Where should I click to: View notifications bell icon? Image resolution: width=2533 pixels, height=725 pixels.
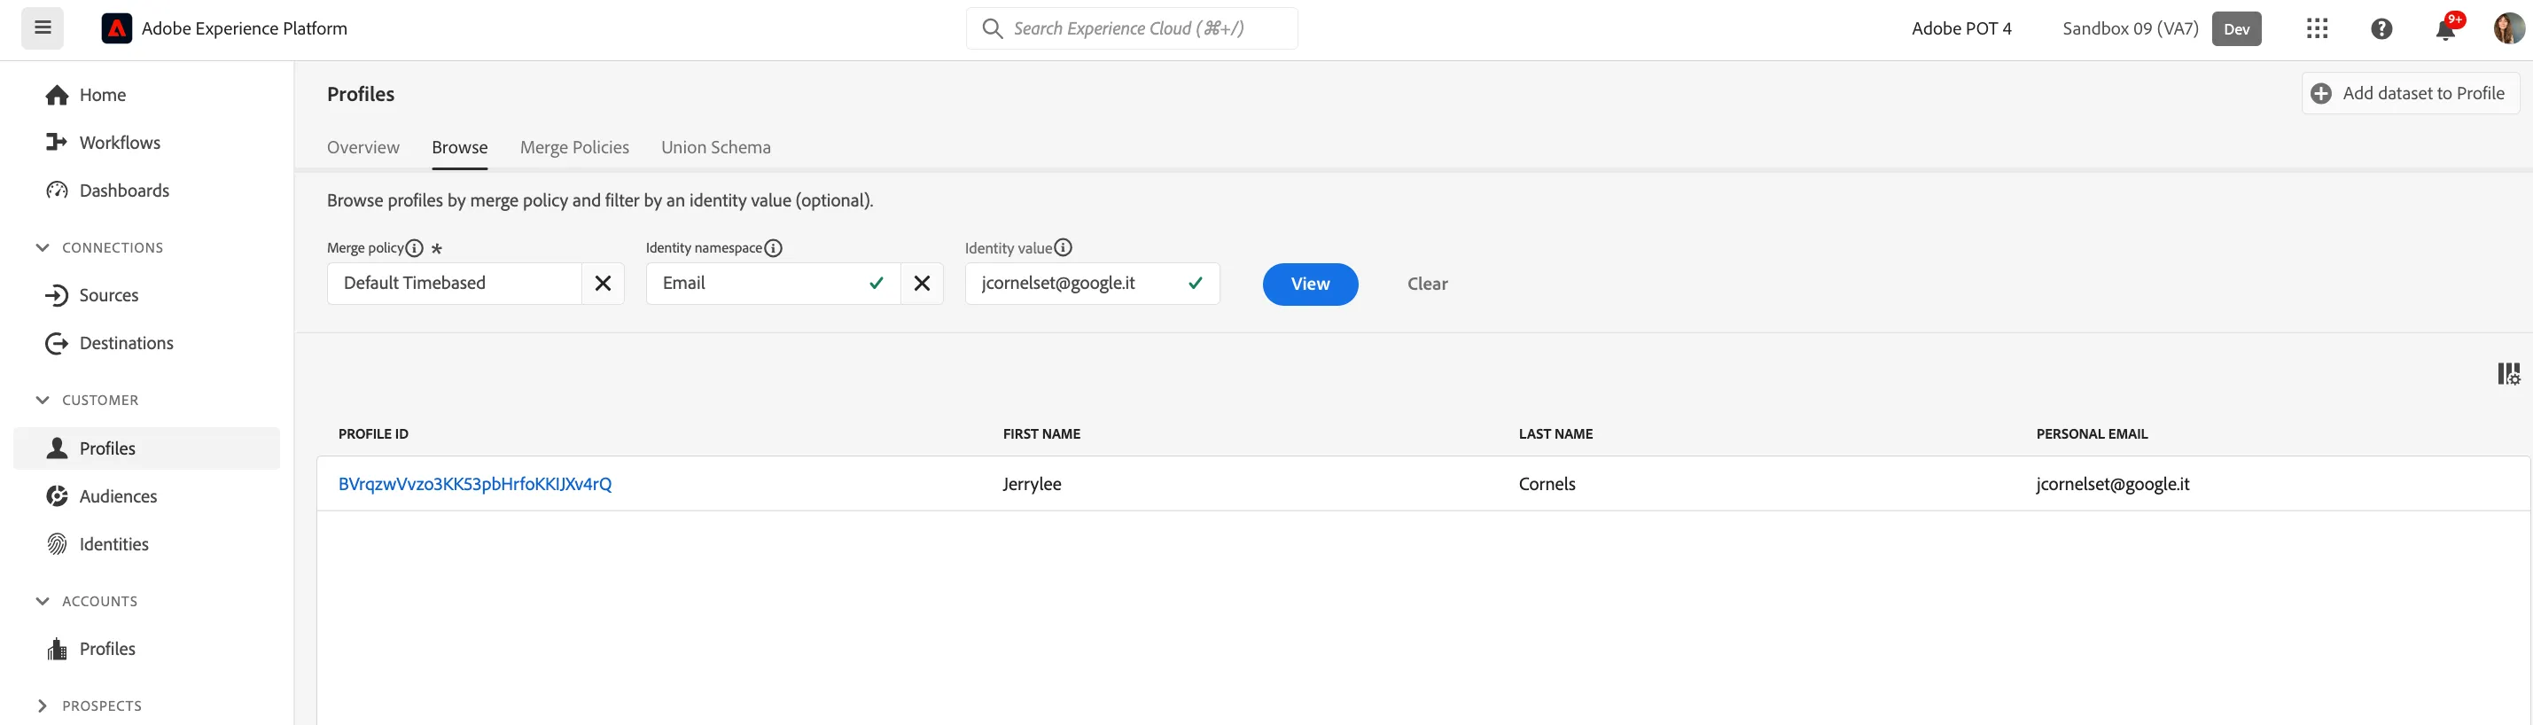(2445, 28)
